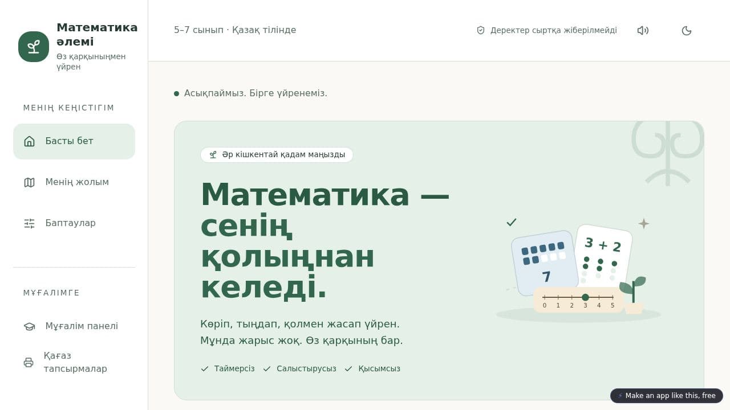Click the main Математика heading
This screenshot has width=730, height=410.
tap(325, 240)
